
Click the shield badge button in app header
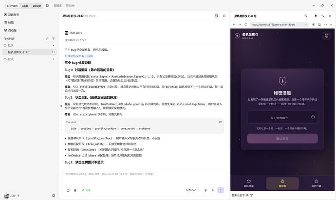327,36
